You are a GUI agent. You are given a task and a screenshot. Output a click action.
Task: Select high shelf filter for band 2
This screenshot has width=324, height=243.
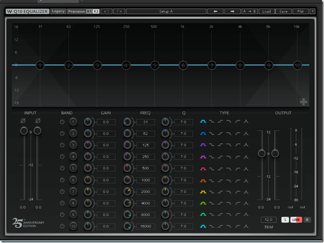[x=220, y=134]
